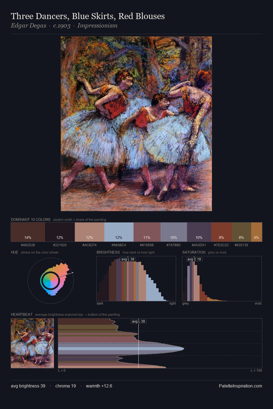Select the #482D28 dark brown swatch
The width and height of the screenshot is (273, 409).
(x=28, y=232)
